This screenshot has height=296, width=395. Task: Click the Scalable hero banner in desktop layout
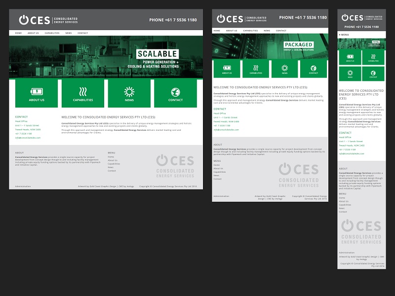(106, 57)
